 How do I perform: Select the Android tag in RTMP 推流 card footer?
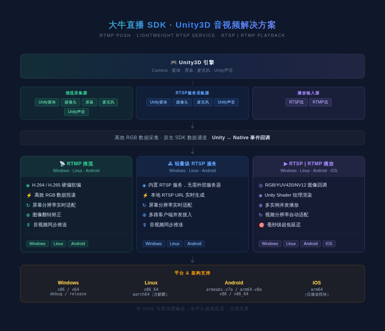coord(78,244)
